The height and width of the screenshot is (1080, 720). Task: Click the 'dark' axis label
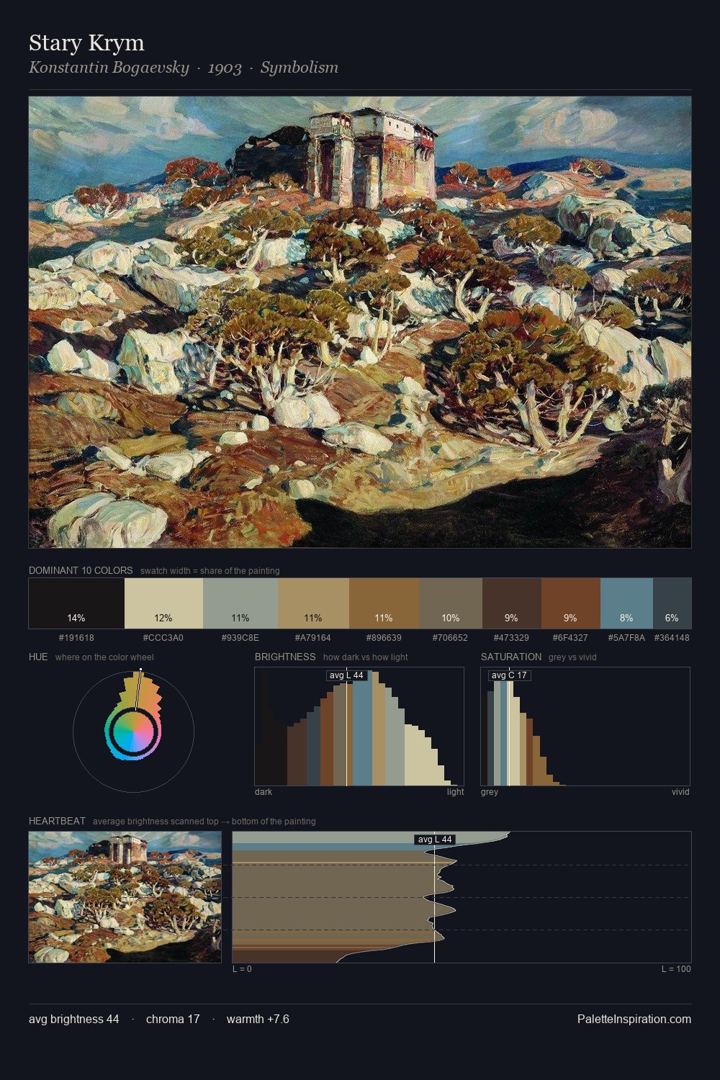coord(264,792)
